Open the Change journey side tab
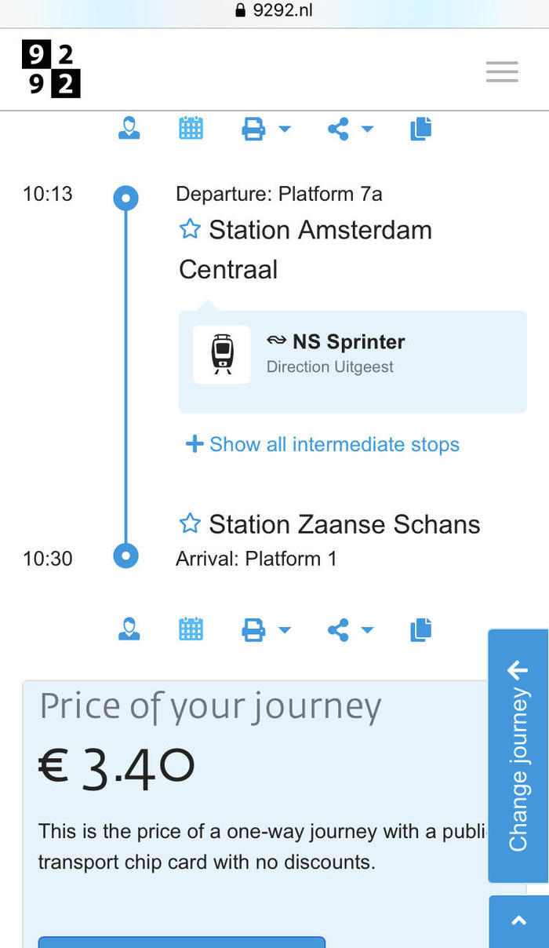This screenshot has height=948, width=549. [x=518, y=756]
